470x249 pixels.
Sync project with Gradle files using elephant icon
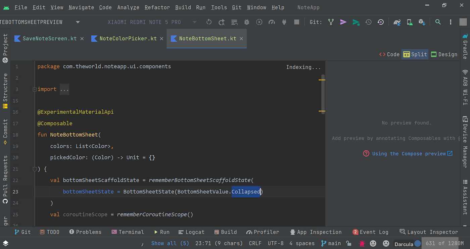397,22
